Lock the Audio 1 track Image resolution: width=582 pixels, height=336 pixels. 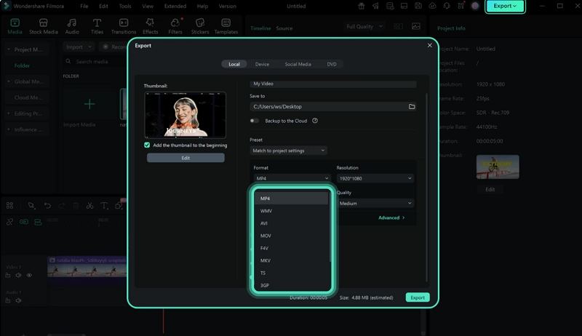pyautogui.click(x=8, y=300)
